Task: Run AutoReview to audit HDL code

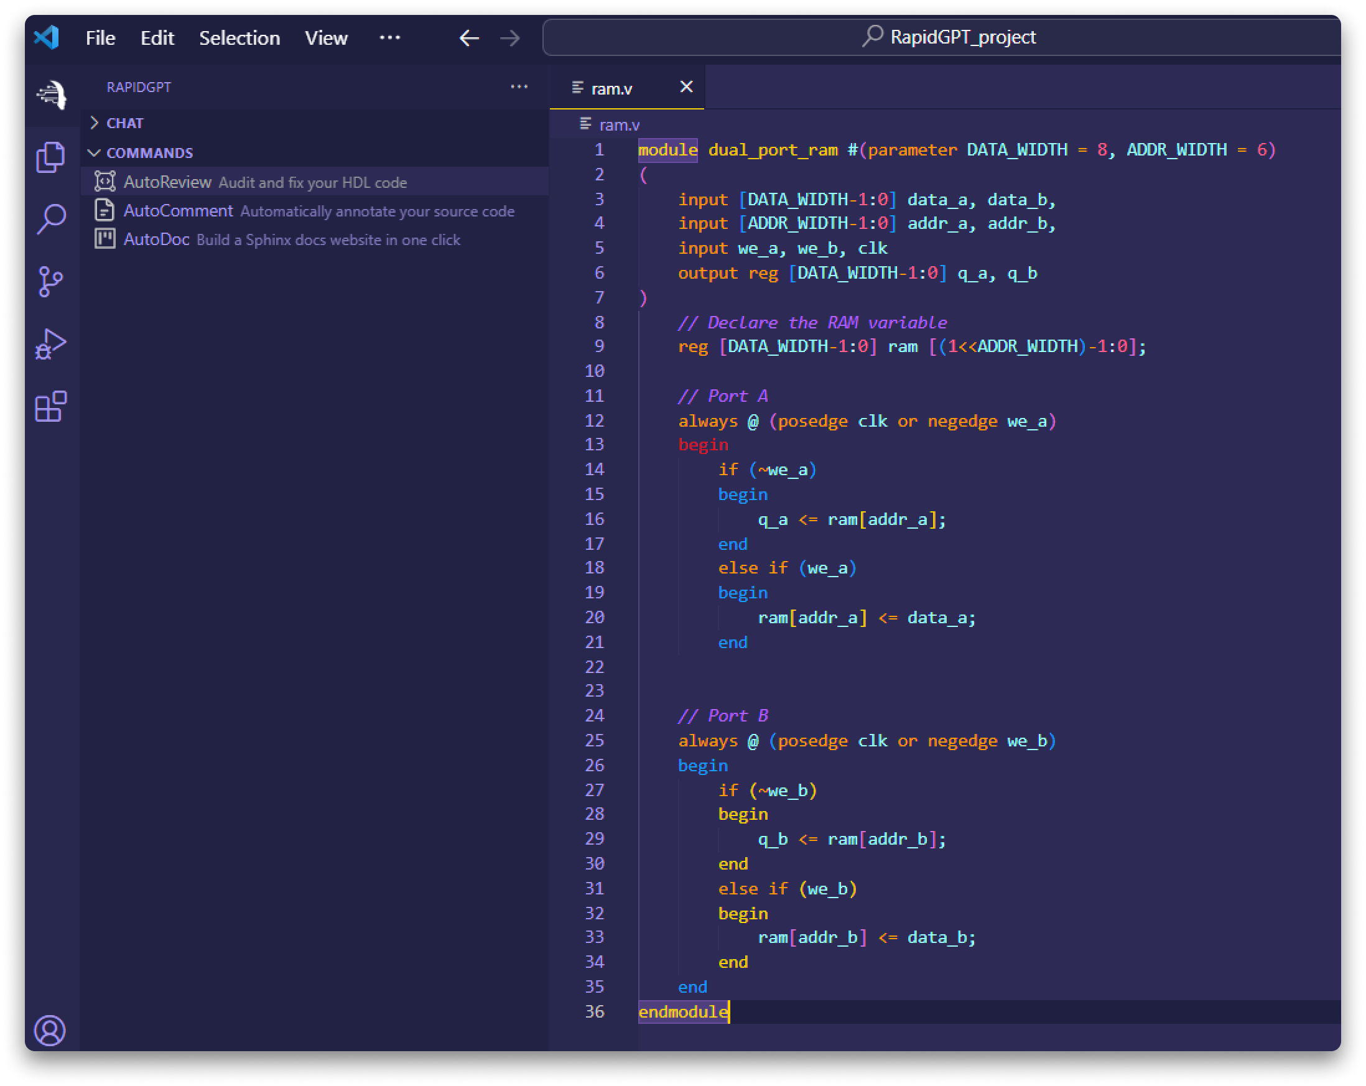Action: [x=315, y=182]
